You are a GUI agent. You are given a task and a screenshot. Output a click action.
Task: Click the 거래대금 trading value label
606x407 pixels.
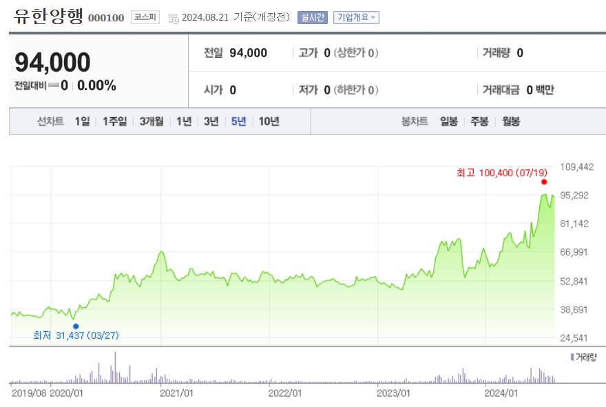point(501,90)
